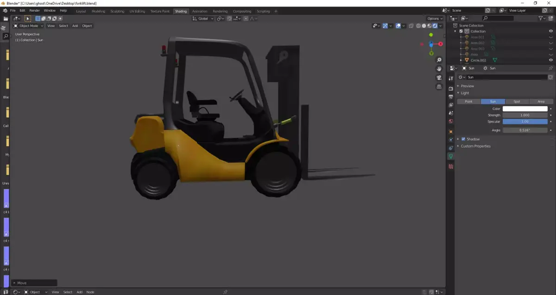Change light type to Spot
The width and height of the screenshot is (556, 295).
point(517,101)
